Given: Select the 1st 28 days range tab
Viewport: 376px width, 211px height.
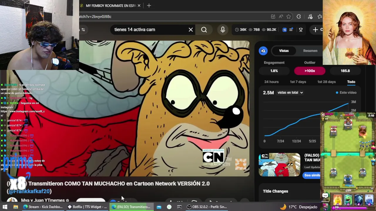Looking at the screenshot, I should tap(326, 82).
